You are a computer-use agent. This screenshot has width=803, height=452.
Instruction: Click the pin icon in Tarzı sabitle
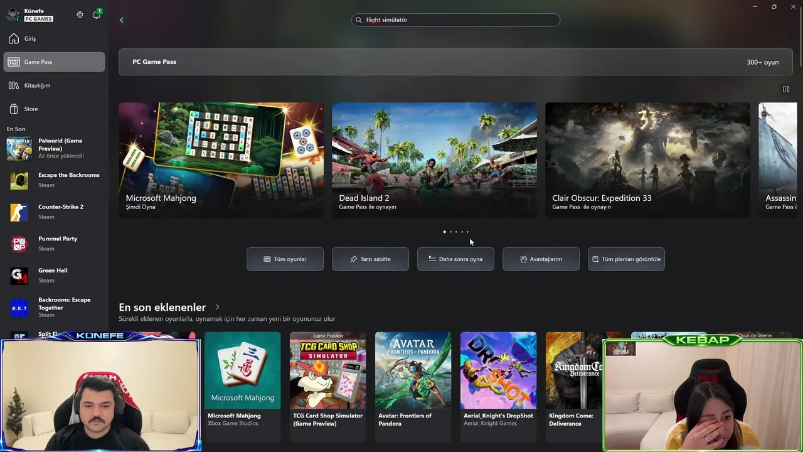354,259
